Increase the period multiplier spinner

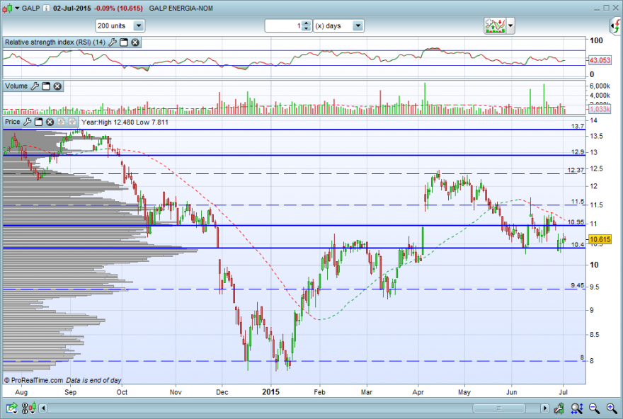[306, 23]
